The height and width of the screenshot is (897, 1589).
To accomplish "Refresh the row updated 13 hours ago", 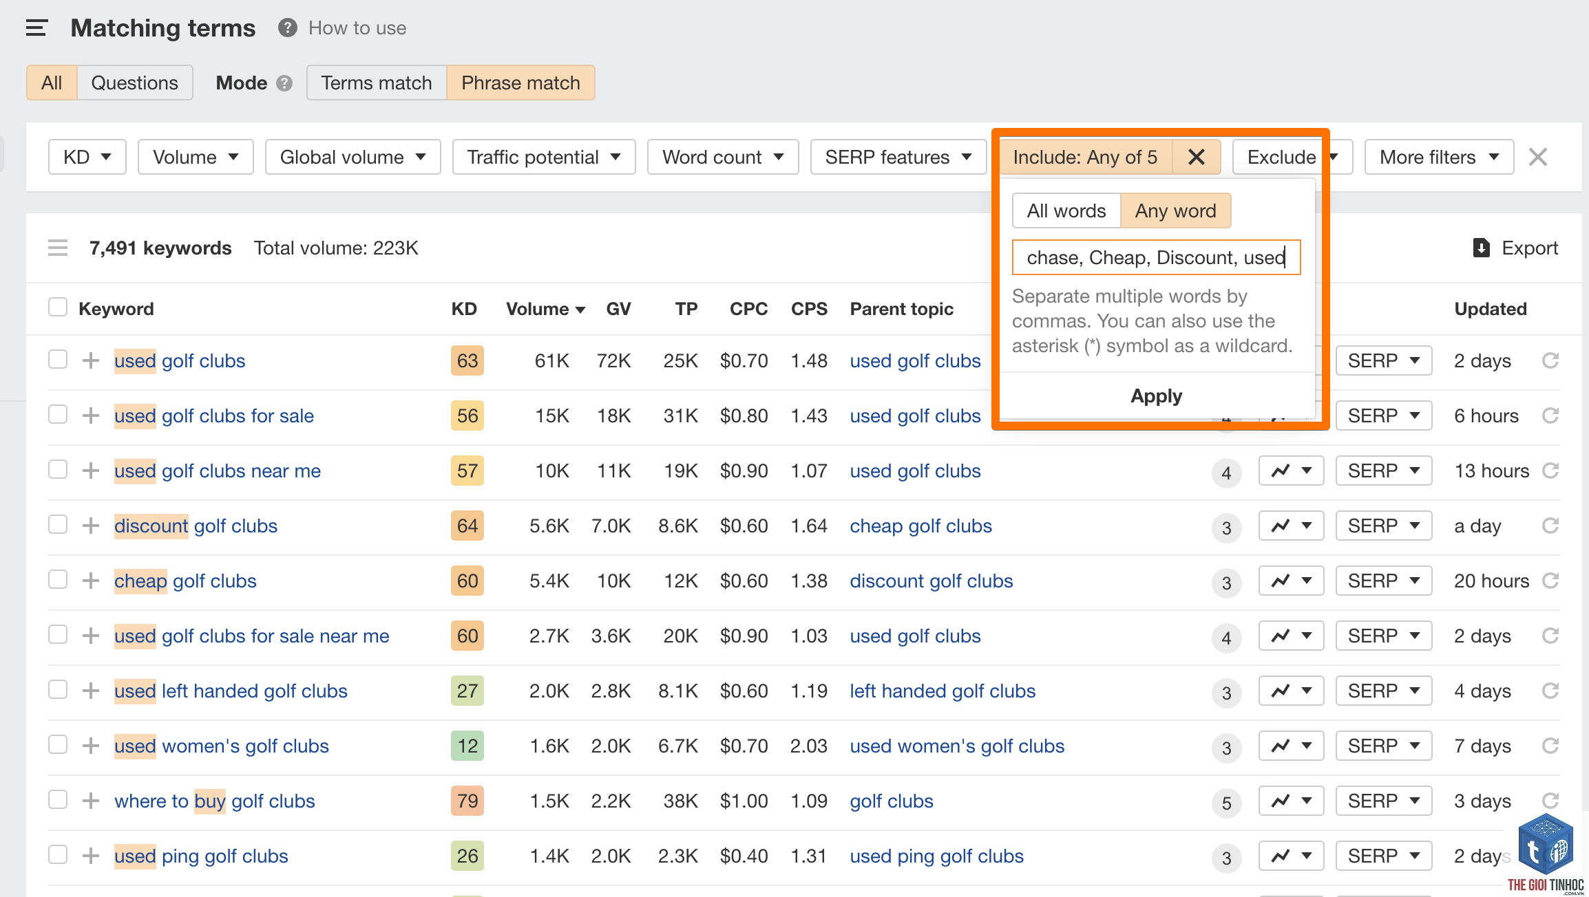I will point(1550,471).
